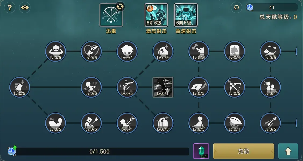Select the bow and arrow talent node
This screenshot has width=303, height=161.
pyautogui.click(x=235, y=87)
